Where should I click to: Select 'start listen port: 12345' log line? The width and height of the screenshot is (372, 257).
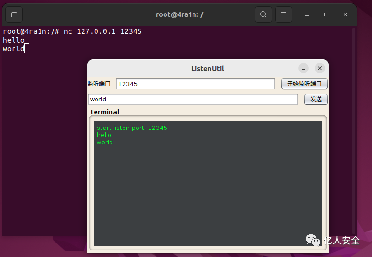click(x=132, y=128)
